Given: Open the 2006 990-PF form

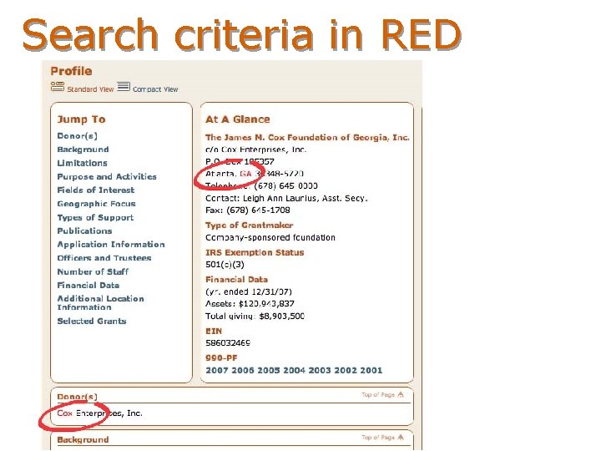Looking at the screenshot, I should coord(243,370).
